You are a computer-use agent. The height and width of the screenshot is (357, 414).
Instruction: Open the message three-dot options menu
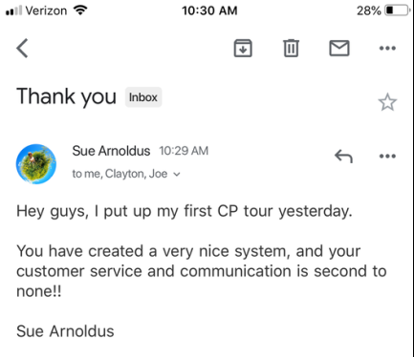[387, 157]
